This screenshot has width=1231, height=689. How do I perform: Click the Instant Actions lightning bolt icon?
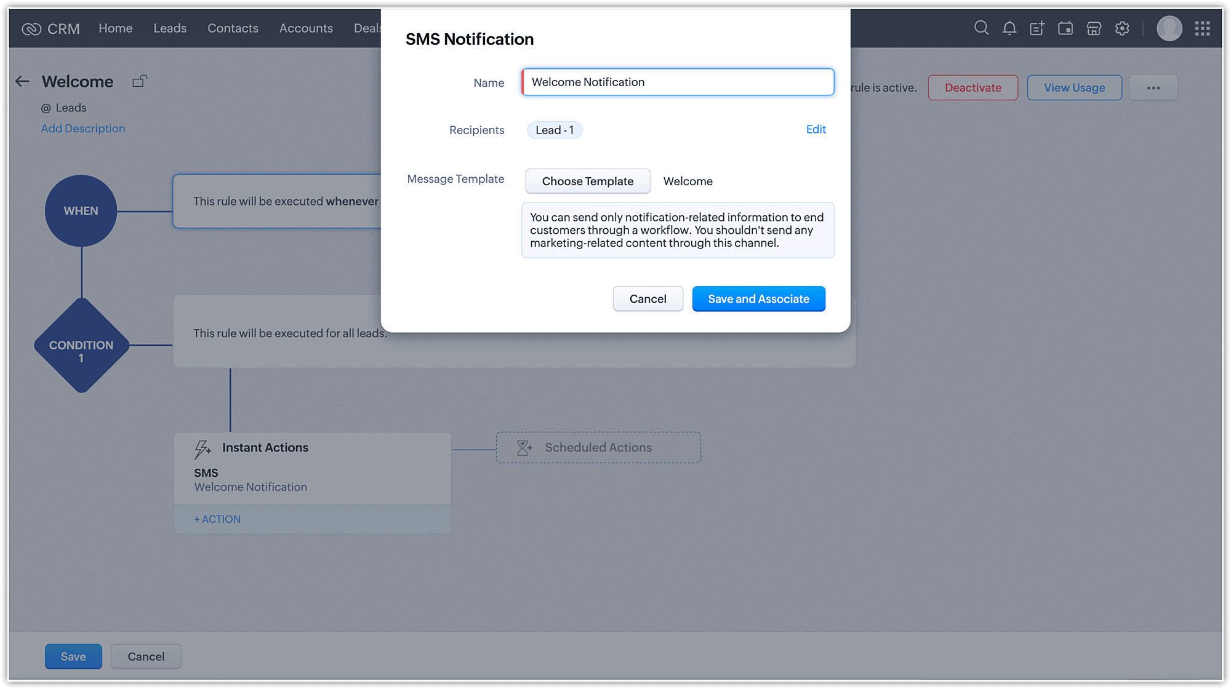[x=202, y=447]
